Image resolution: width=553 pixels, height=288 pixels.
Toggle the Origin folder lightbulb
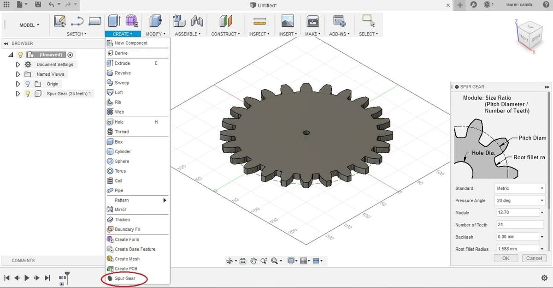(27, 84)
